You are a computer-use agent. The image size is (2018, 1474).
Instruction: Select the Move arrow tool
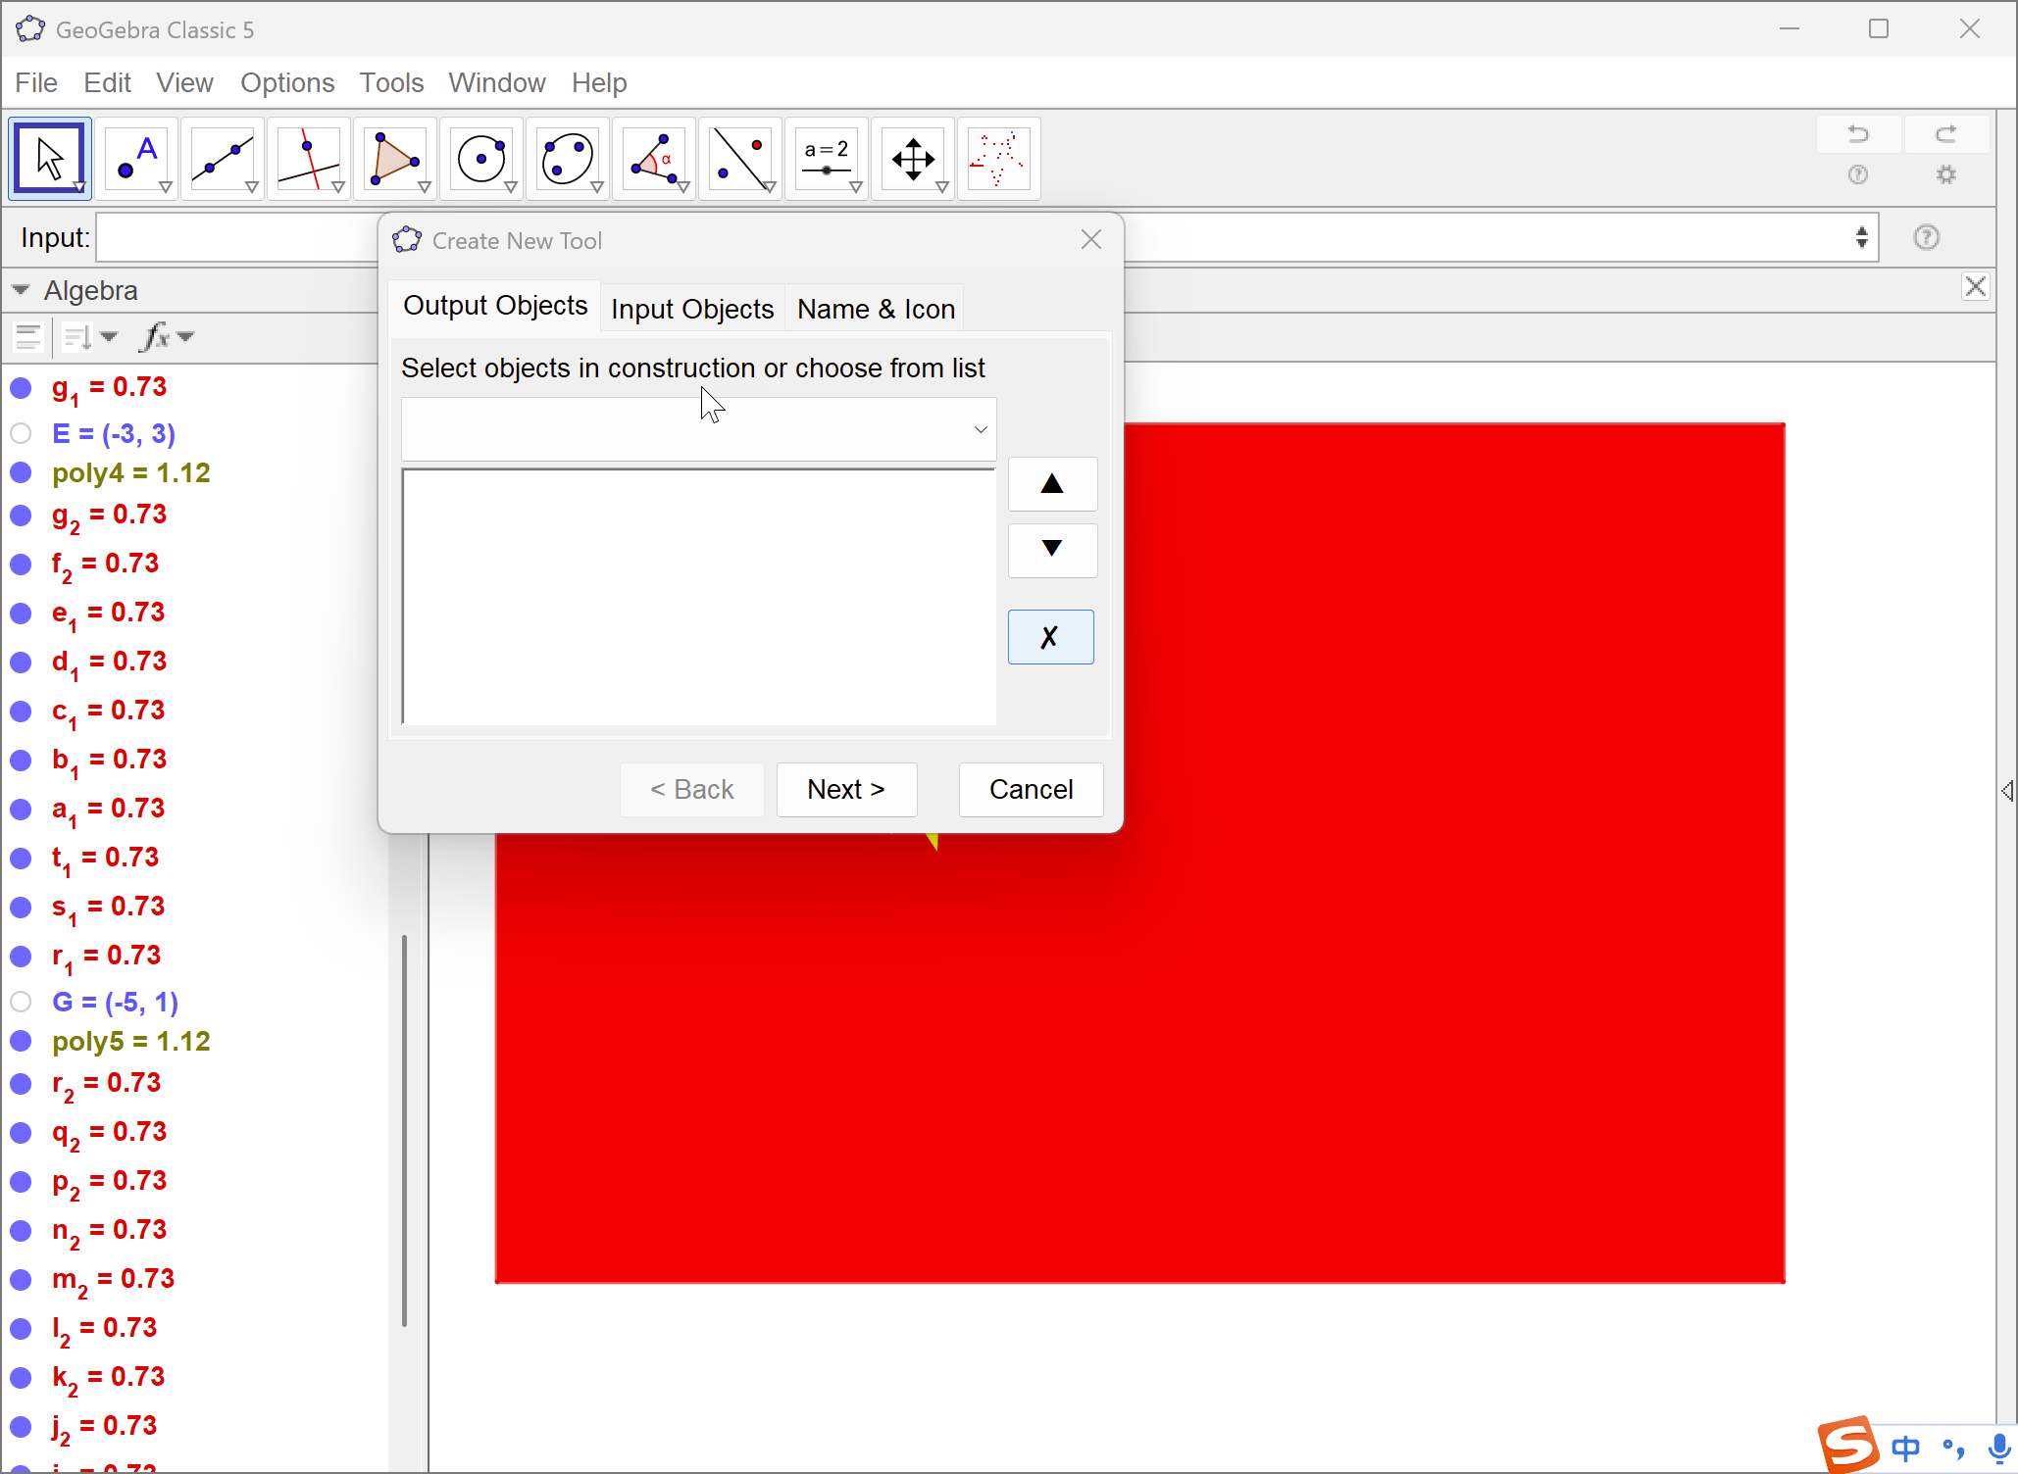[49, 159]
